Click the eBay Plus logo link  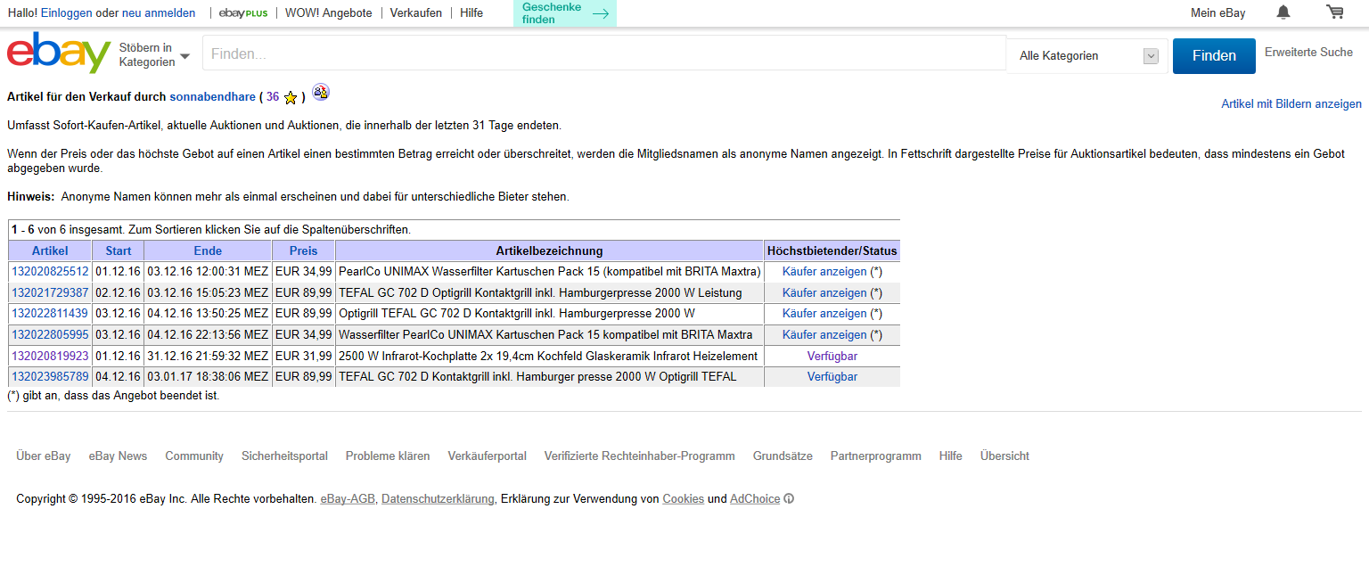coord(243,13)
